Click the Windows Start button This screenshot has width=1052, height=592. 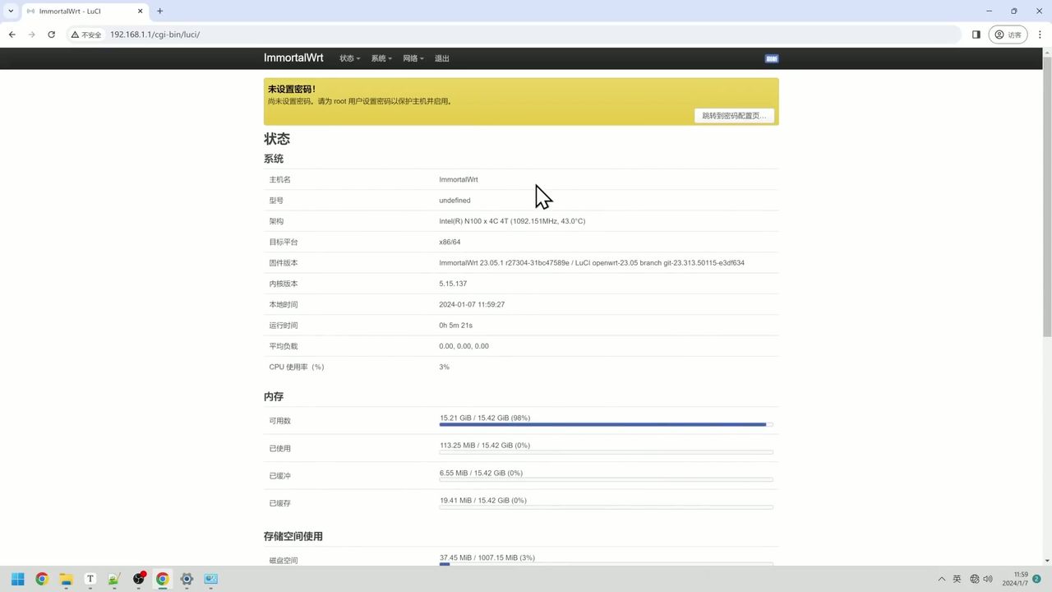click(x=16, y=579)
